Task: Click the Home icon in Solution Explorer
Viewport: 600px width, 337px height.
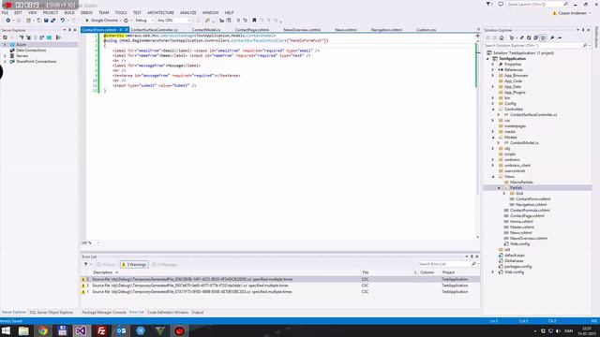Action: 502,37
